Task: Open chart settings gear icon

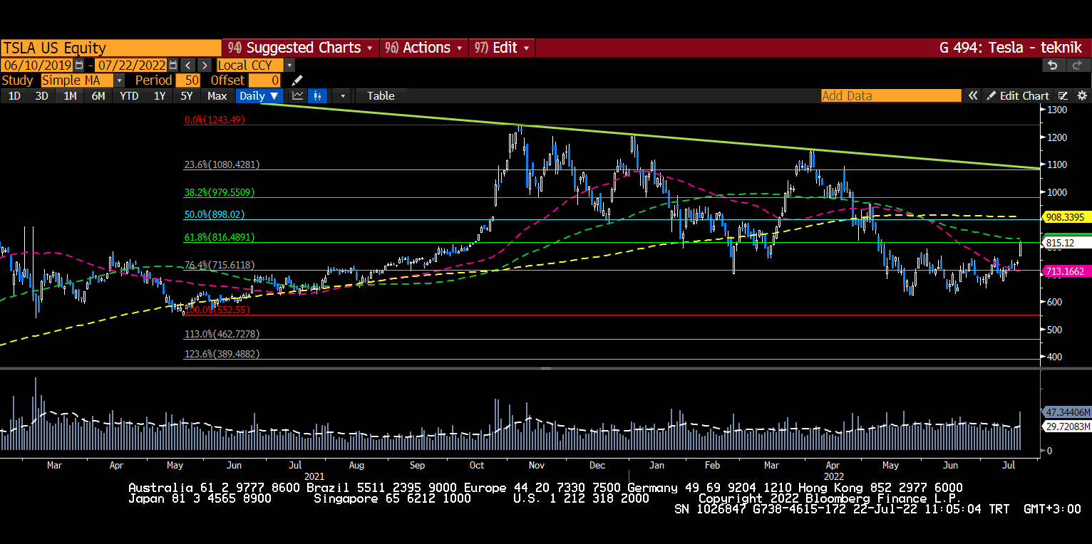Action: [x=1081, y=95]
